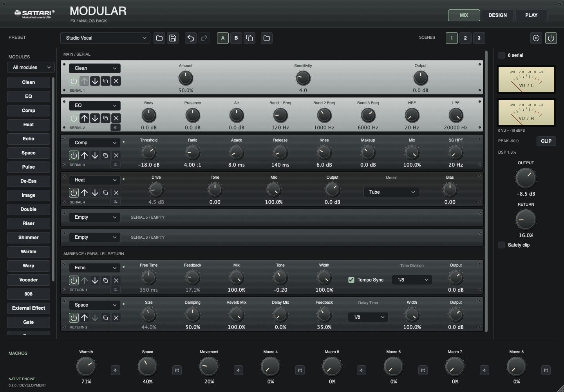Open the mixer icon on SERIAL 3 row
564x392 pixels.
coord(116,165)
